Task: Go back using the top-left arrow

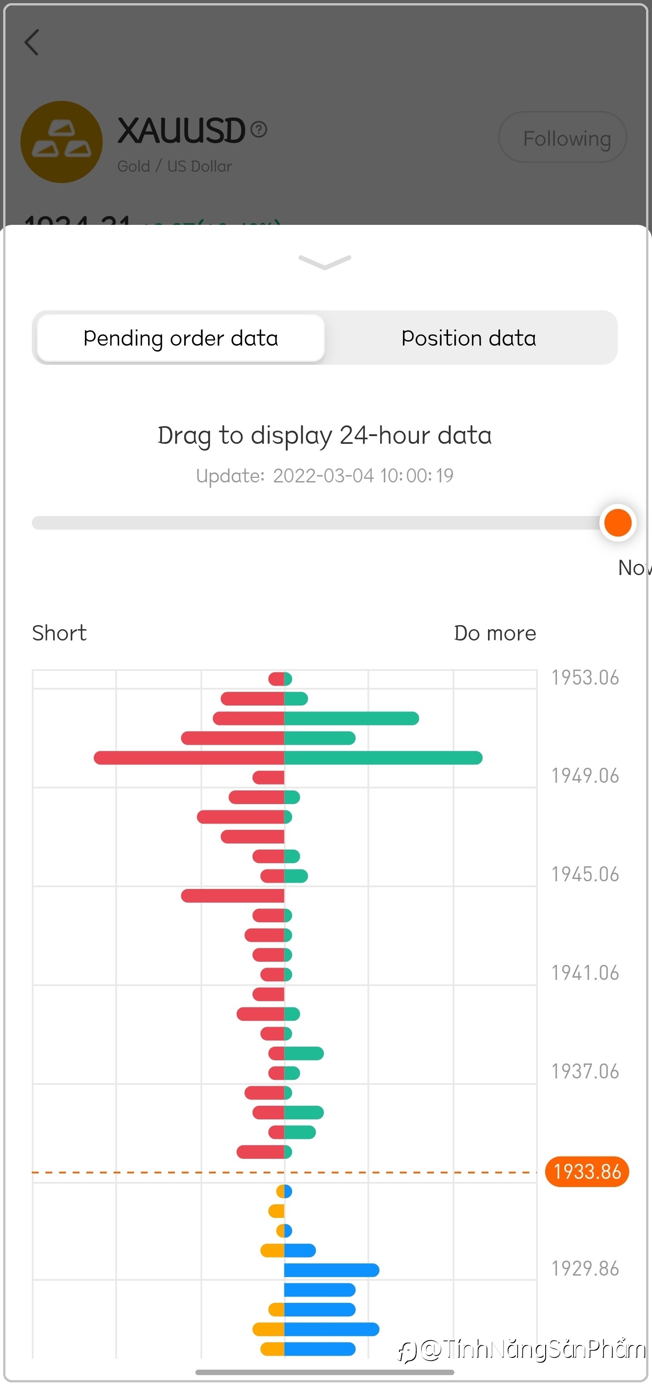Action: pos(32,43)
